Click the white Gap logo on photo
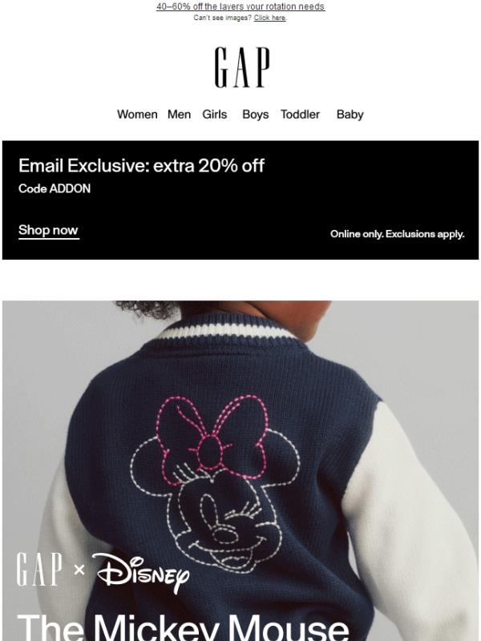This screenshot has width=481, height=641. pos(39,569)
